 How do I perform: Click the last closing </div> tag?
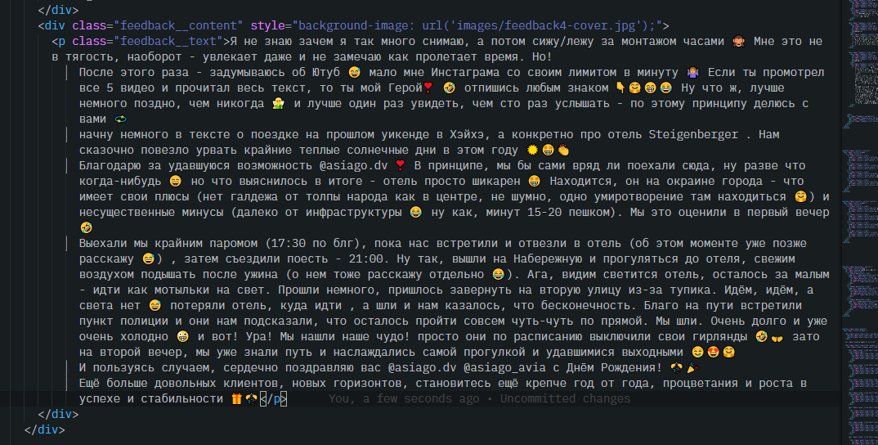click(x=44, y=429)
